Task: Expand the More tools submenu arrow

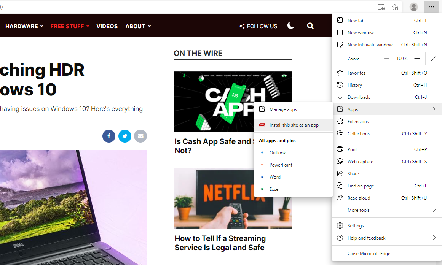Action: click(434, 210)
